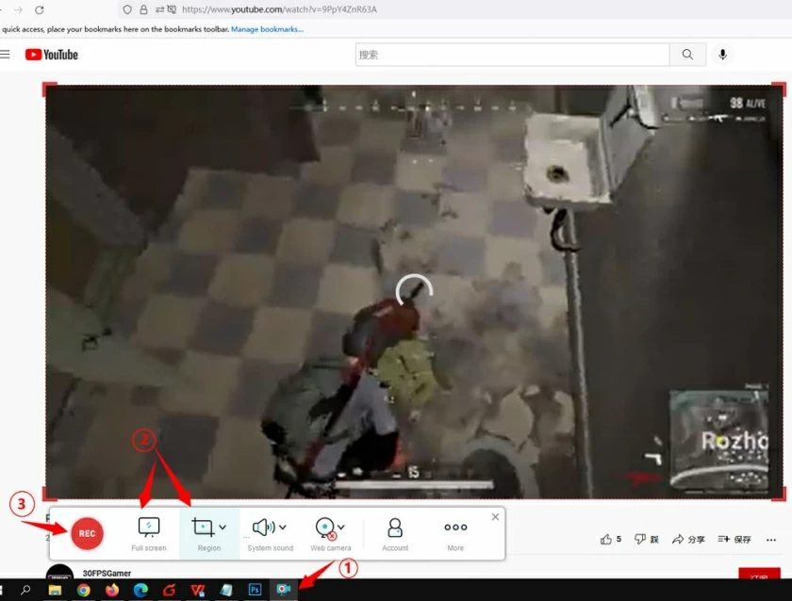Open the YouTube hamburger menu

[x=8, y=54]
